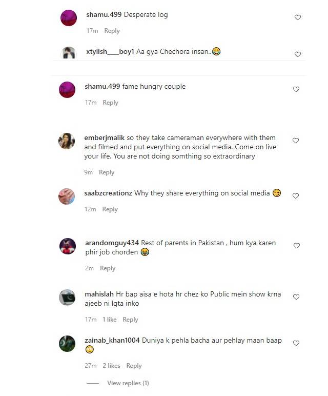Like the "fame hungry couple" comment
This screenshot has height=396, width=328.
point(296,89)
